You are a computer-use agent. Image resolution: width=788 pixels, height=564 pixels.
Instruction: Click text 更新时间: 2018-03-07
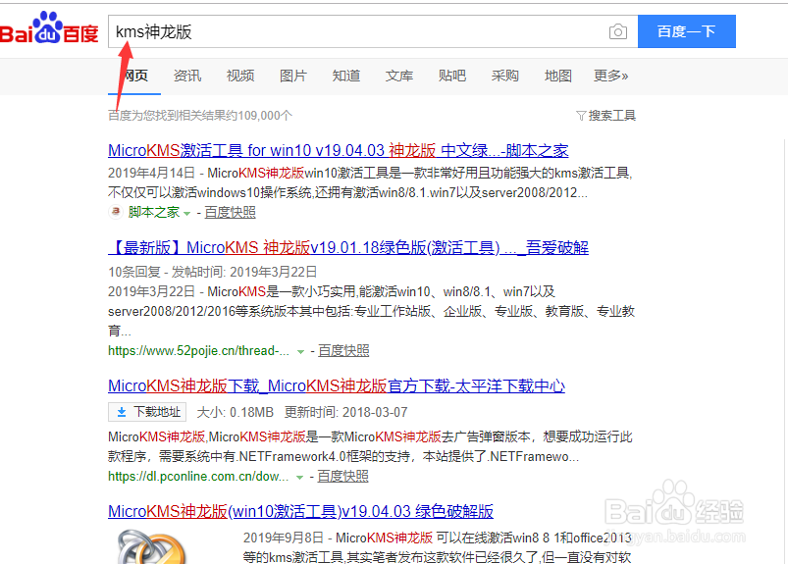click(x=345, y=412)
